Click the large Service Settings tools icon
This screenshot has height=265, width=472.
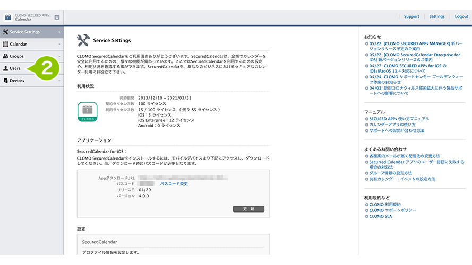(83, 40)
